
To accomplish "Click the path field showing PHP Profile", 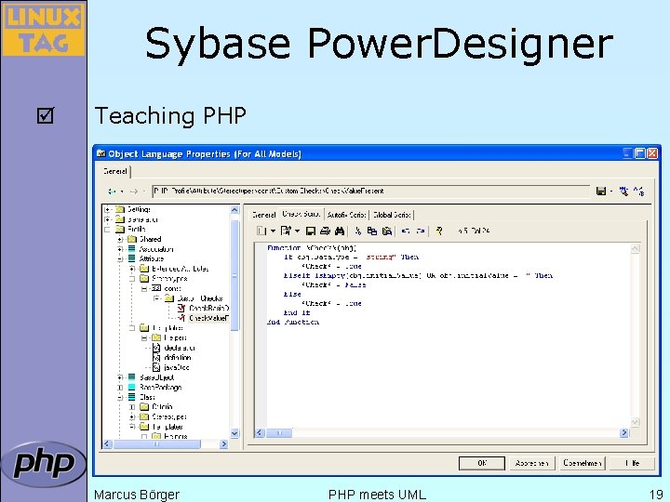I will tap(371, 192).
